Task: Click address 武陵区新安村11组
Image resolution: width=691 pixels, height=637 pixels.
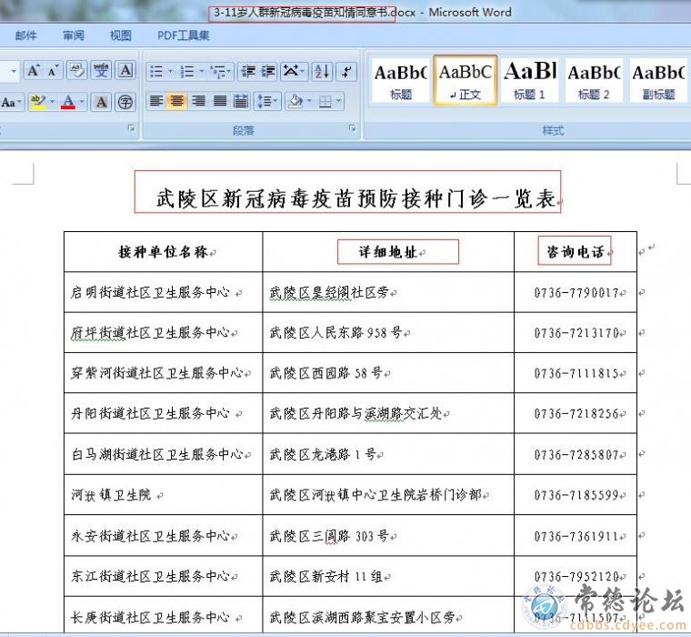Action: pos(326,576)
